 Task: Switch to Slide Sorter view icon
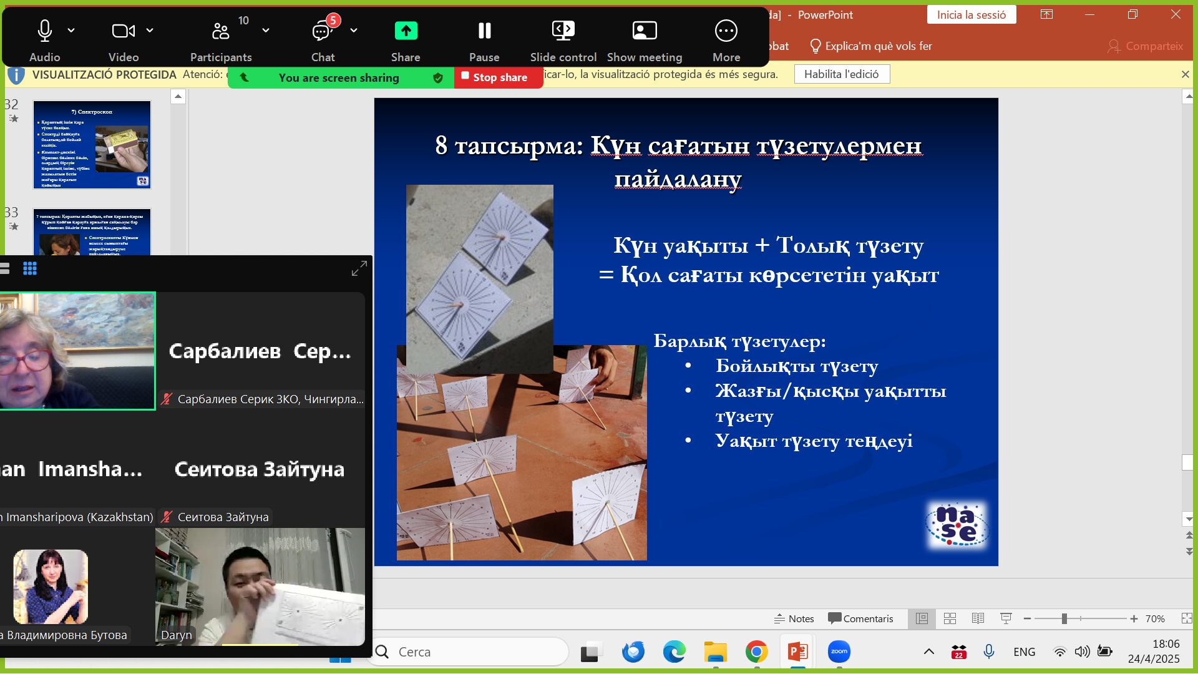(950, 618)
